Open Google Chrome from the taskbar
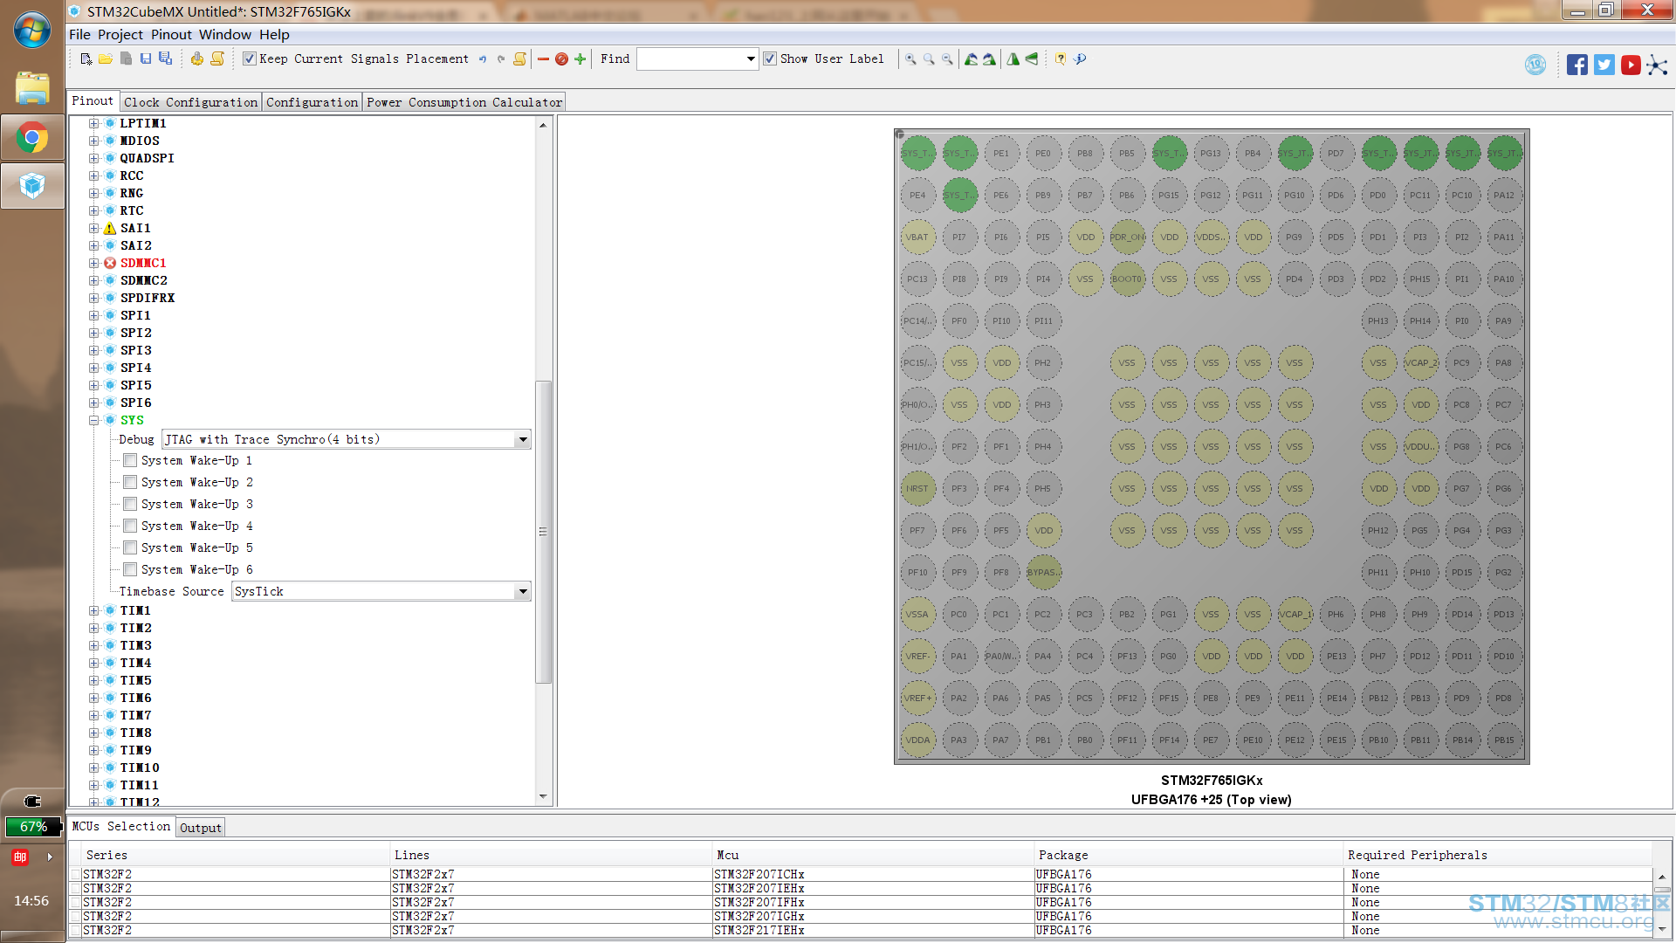 click(x=32, y=137)
